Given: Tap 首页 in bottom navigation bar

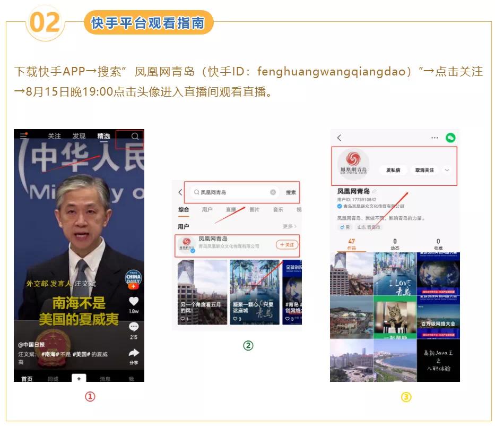Looking at the screenshot, I should point(27,379).
